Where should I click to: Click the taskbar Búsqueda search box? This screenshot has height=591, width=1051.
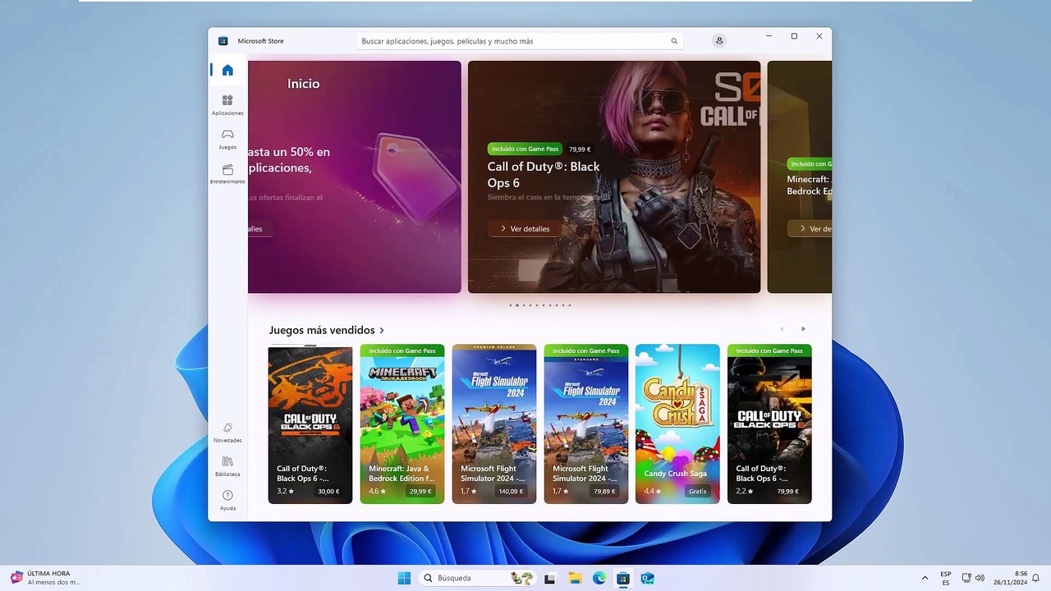point(478,578)
